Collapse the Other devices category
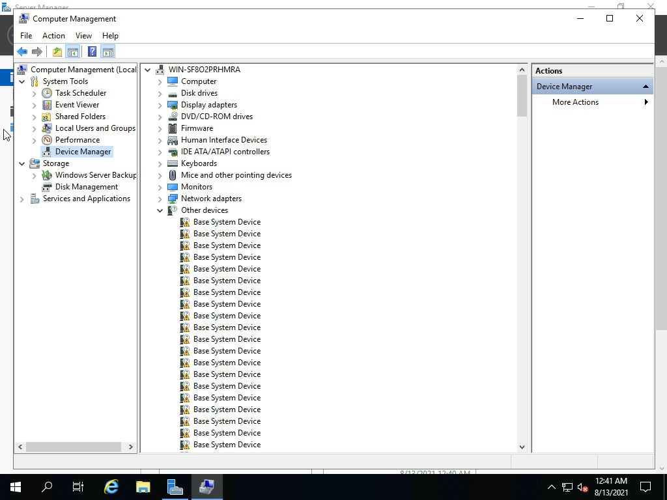 click(x=160, y=210)
